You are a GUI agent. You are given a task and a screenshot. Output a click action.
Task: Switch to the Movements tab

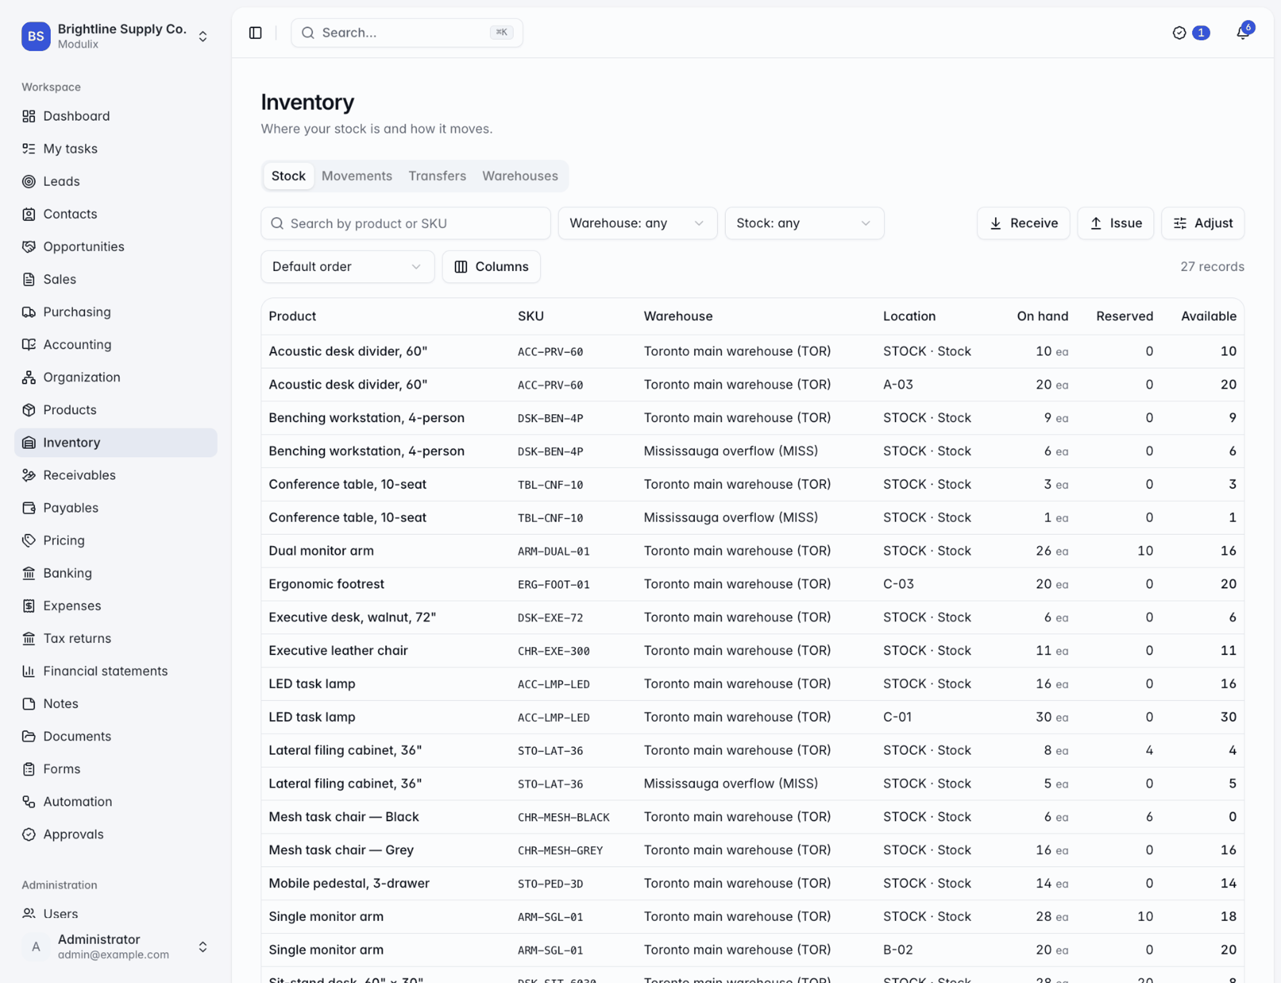(x=357, y=176)
